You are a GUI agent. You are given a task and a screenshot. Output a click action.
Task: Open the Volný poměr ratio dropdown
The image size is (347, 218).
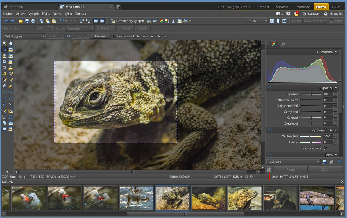point(24,36)
